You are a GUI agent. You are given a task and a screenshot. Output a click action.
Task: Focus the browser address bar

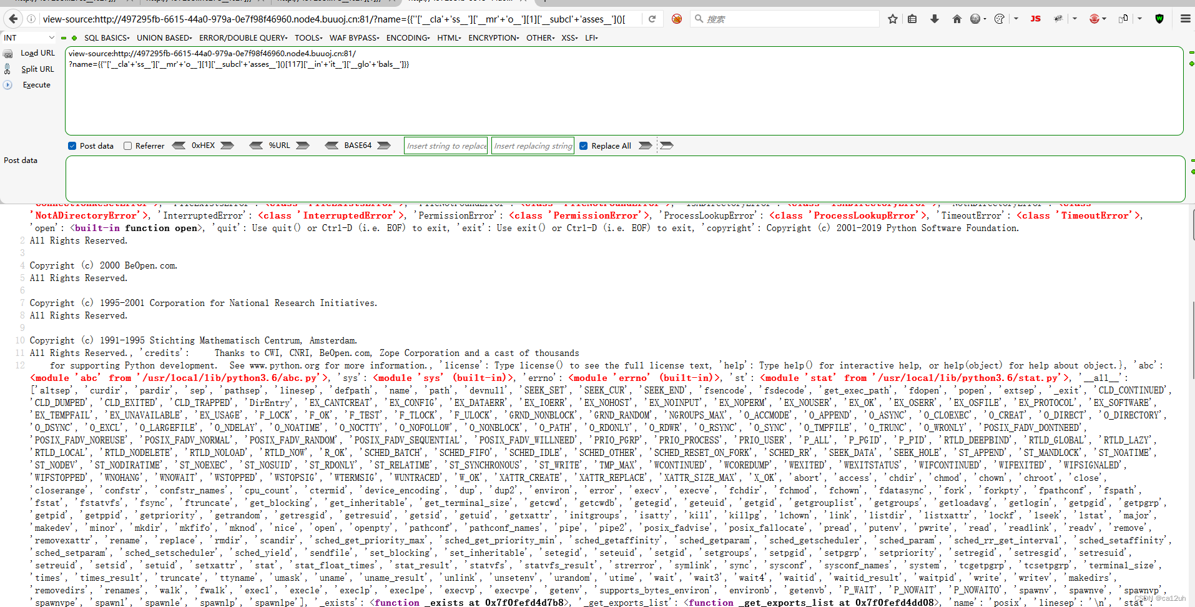[340, 19]
